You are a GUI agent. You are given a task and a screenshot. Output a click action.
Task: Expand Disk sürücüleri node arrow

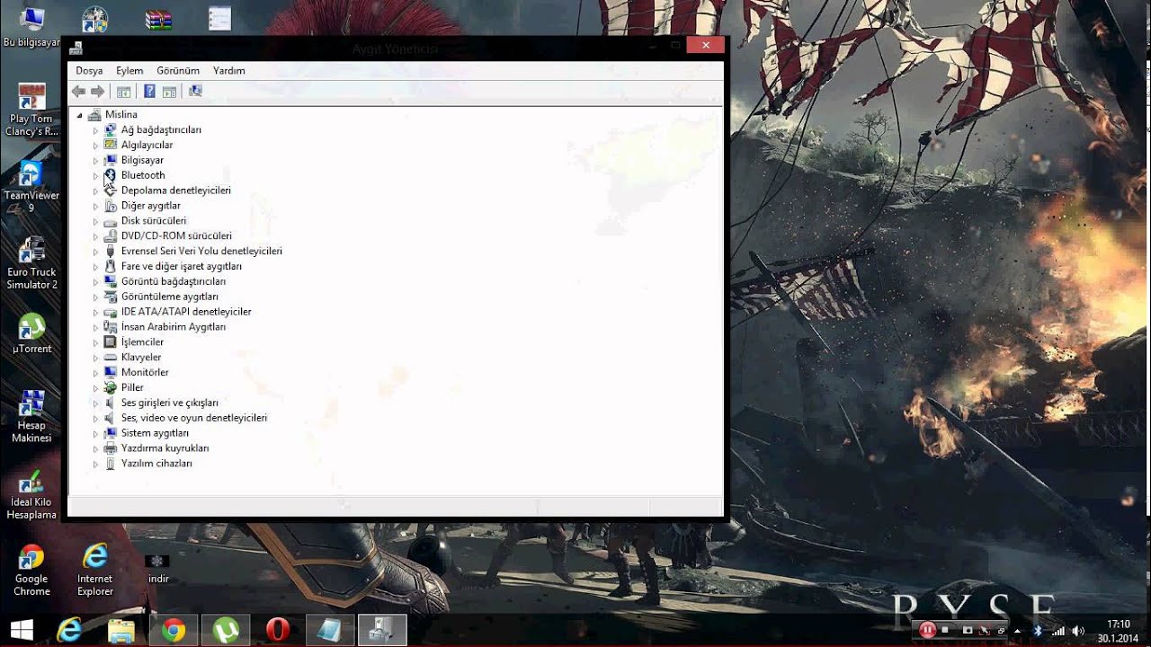point(95,221)
